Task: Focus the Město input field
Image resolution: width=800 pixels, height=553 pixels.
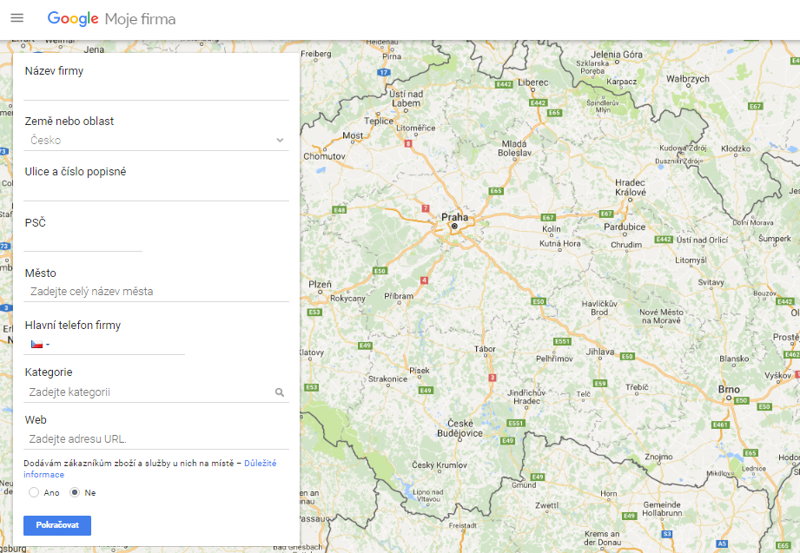Action: point(156,292)
